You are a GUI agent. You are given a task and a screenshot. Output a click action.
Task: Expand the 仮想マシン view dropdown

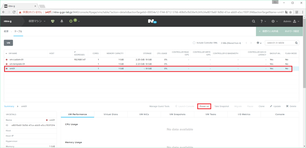[x=37, y=21]
